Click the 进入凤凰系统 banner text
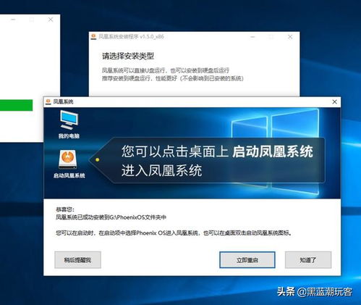 pos(161,170)
